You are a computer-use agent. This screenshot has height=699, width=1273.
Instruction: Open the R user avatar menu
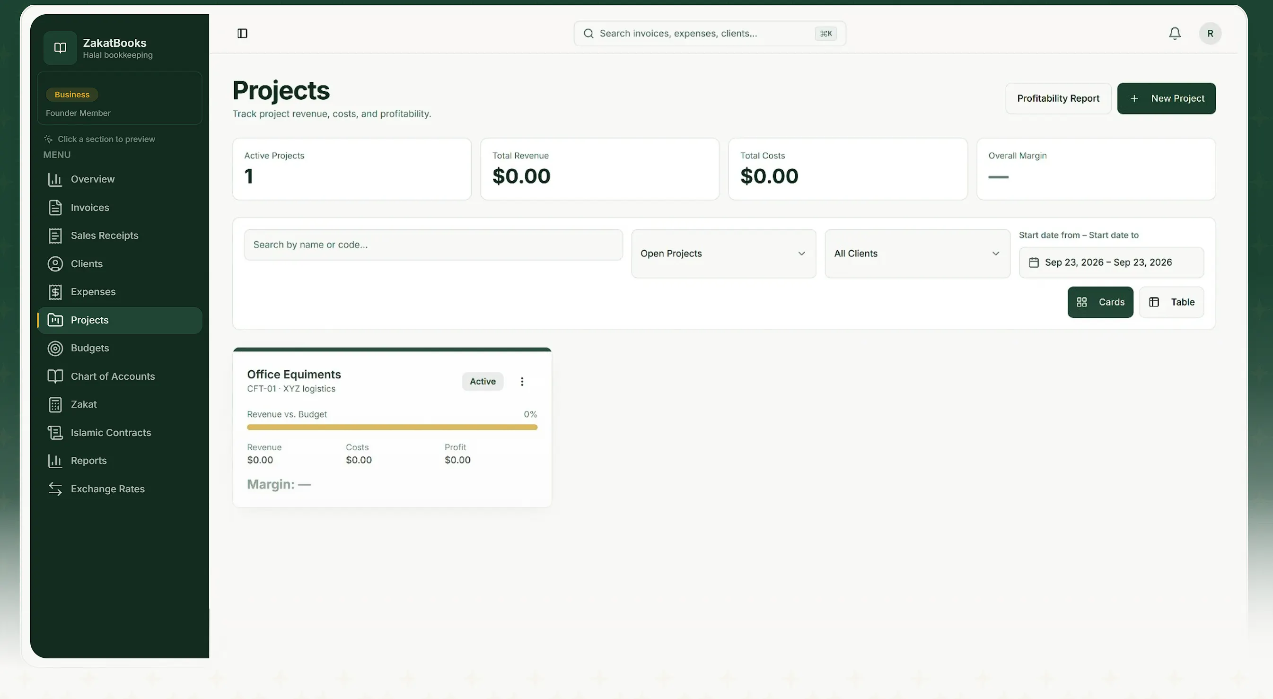[x=1210, y=33]
